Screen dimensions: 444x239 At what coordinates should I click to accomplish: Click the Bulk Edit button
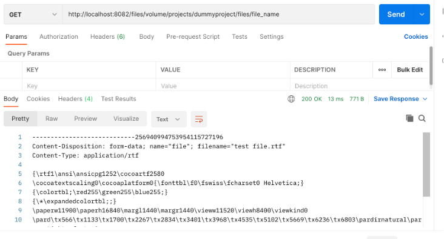tap(410, 70)
